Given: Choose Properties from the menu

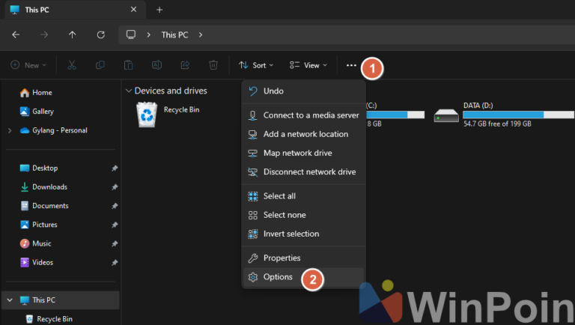Looking at the screenshot, I should 304,258.
